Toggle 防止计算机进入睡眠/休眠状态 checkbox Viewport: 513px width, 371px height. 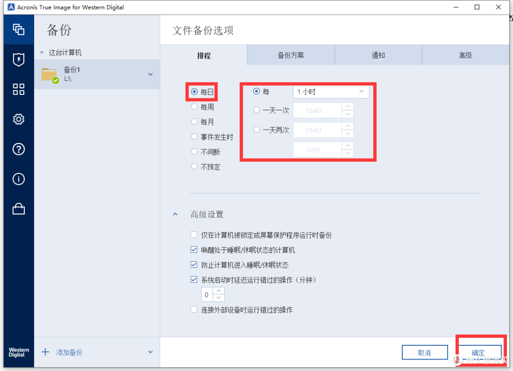(x=194, y=264)
